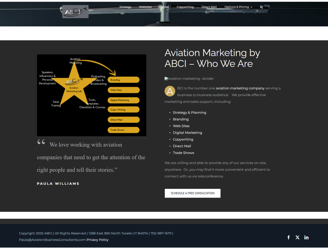Go to the Web Sites list link

(x=181, y=126)
